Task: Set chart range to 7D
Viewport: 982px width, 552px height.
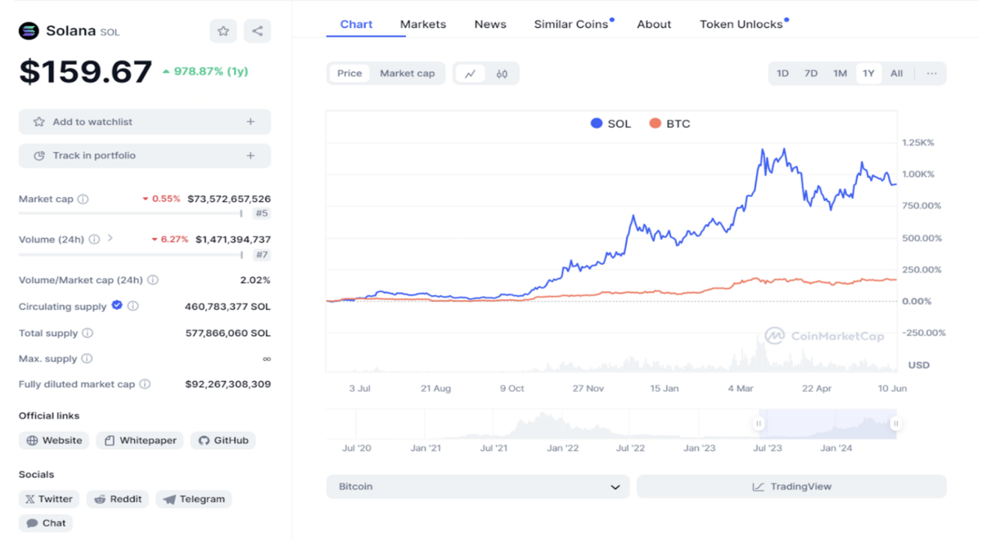Action: click(x=811, y=74)
